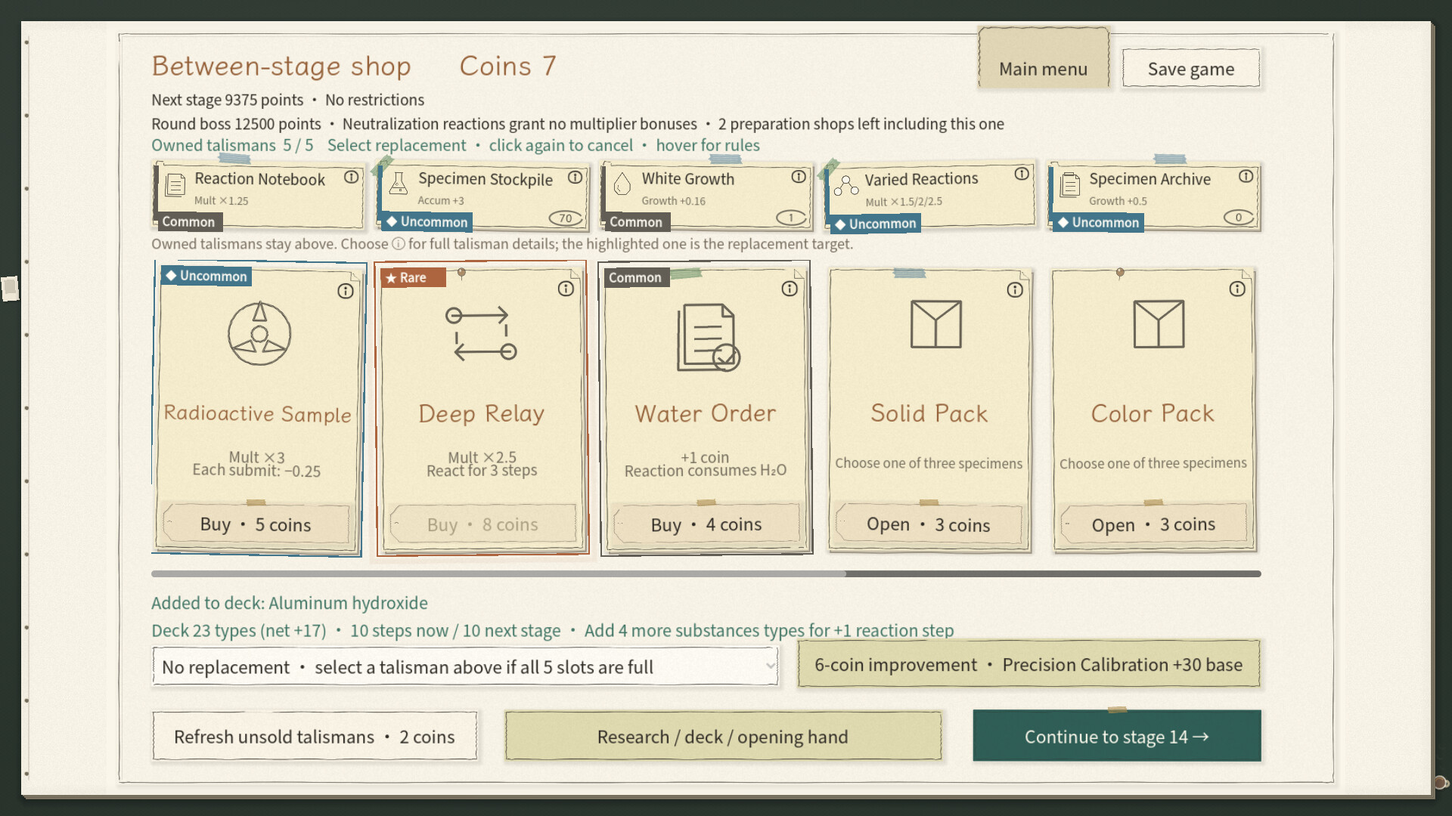Click 'Deck 23 types (net +17)' text
Viewport: 1452px width, 816px height.
[x=239, y=631]
